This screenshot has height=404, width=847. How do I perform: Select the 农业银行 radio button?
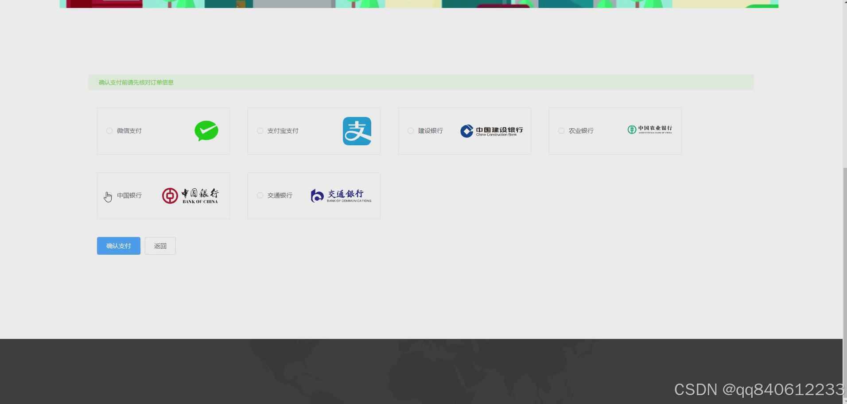(561, 131)
